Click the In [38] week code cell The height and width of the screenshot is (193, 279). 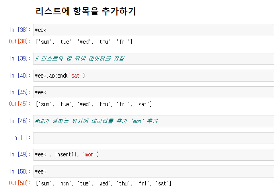pos(153,30)
